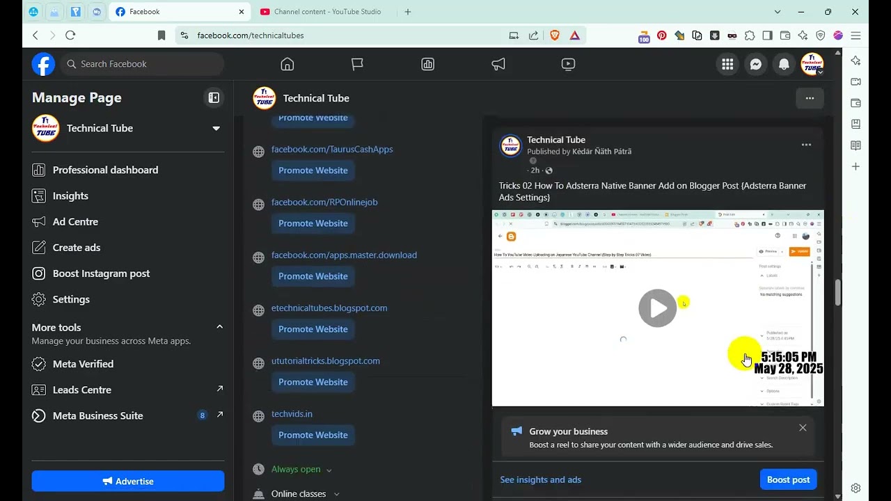Expand the Technical Tube page switcher arrow
This screenshot has width=891, height=501.
click(x=216, y=128)
